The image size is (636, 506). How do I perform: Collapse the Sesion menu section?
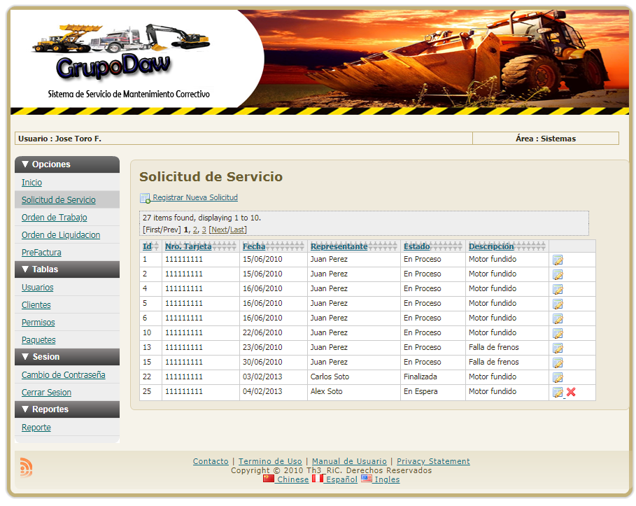point(67,357)
